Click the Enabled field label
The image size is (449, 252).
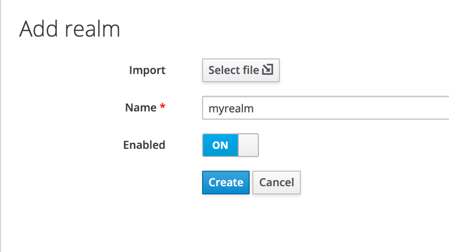pyautogui.click(x=144, y=145)
